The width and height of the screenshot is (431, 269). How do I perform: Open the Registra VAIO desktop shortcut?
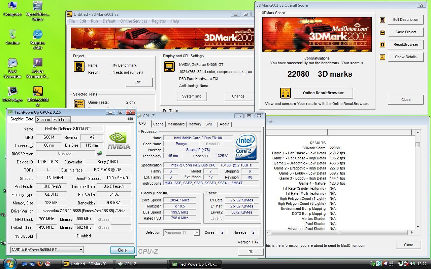pos(37,40)
